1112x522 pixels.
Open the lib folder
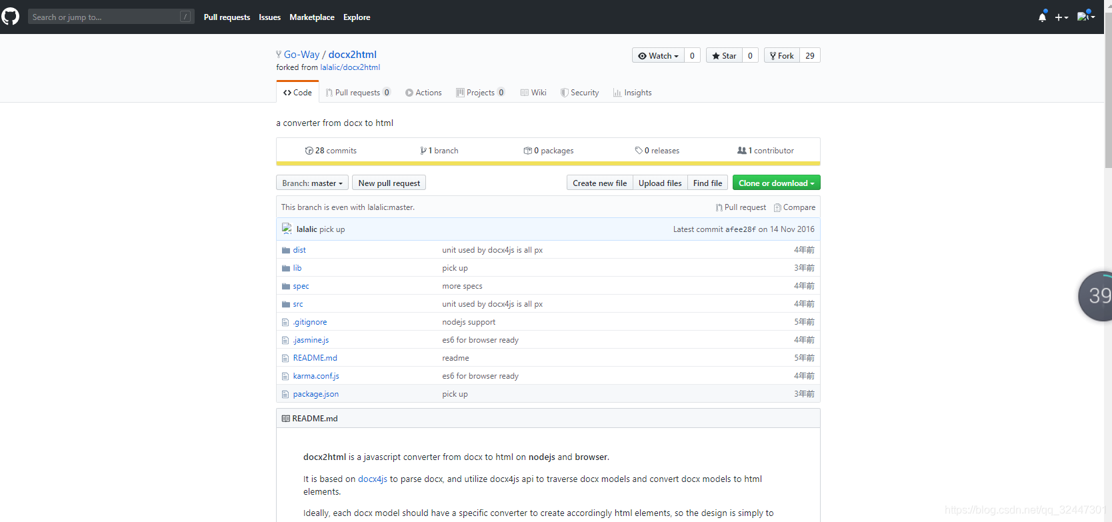[x=297, y=268]
